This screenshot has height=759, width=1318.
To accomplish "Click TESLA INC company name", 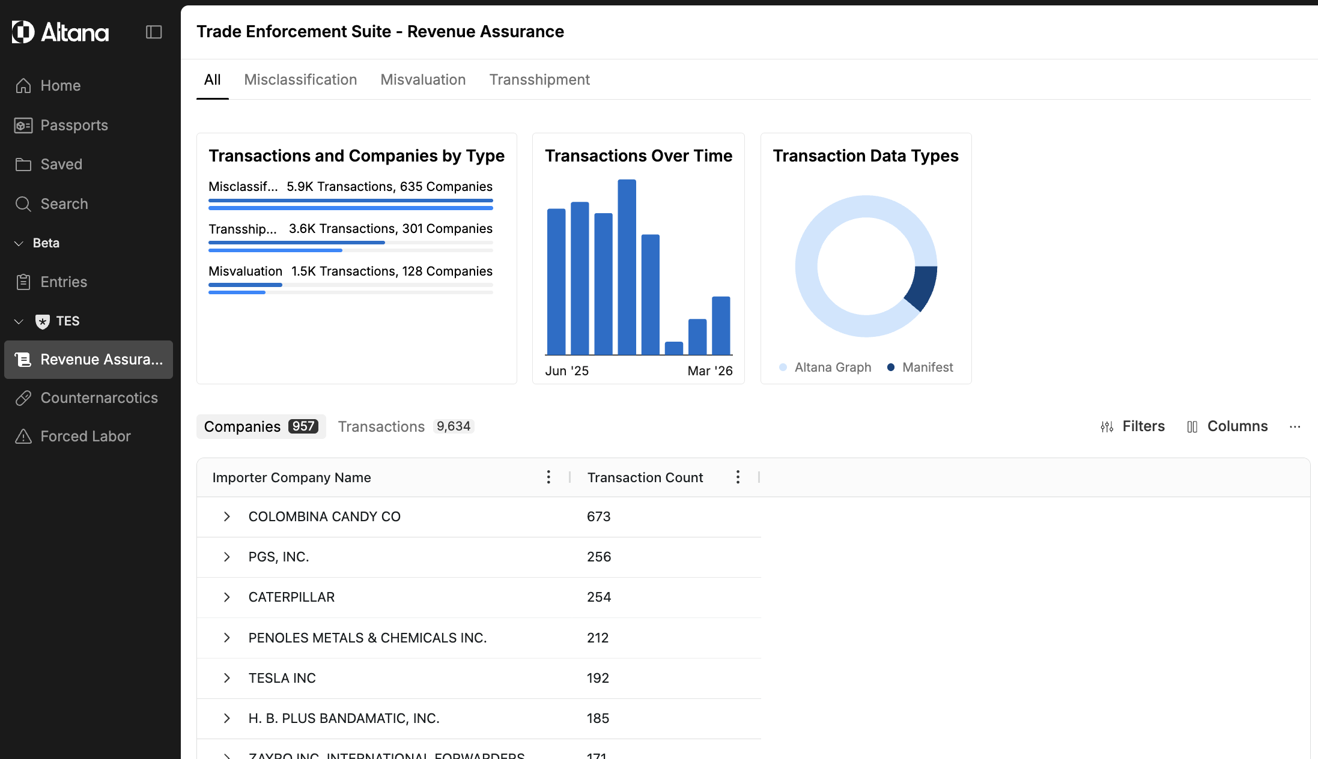I will pyautogui.click(x=282, y=679).
